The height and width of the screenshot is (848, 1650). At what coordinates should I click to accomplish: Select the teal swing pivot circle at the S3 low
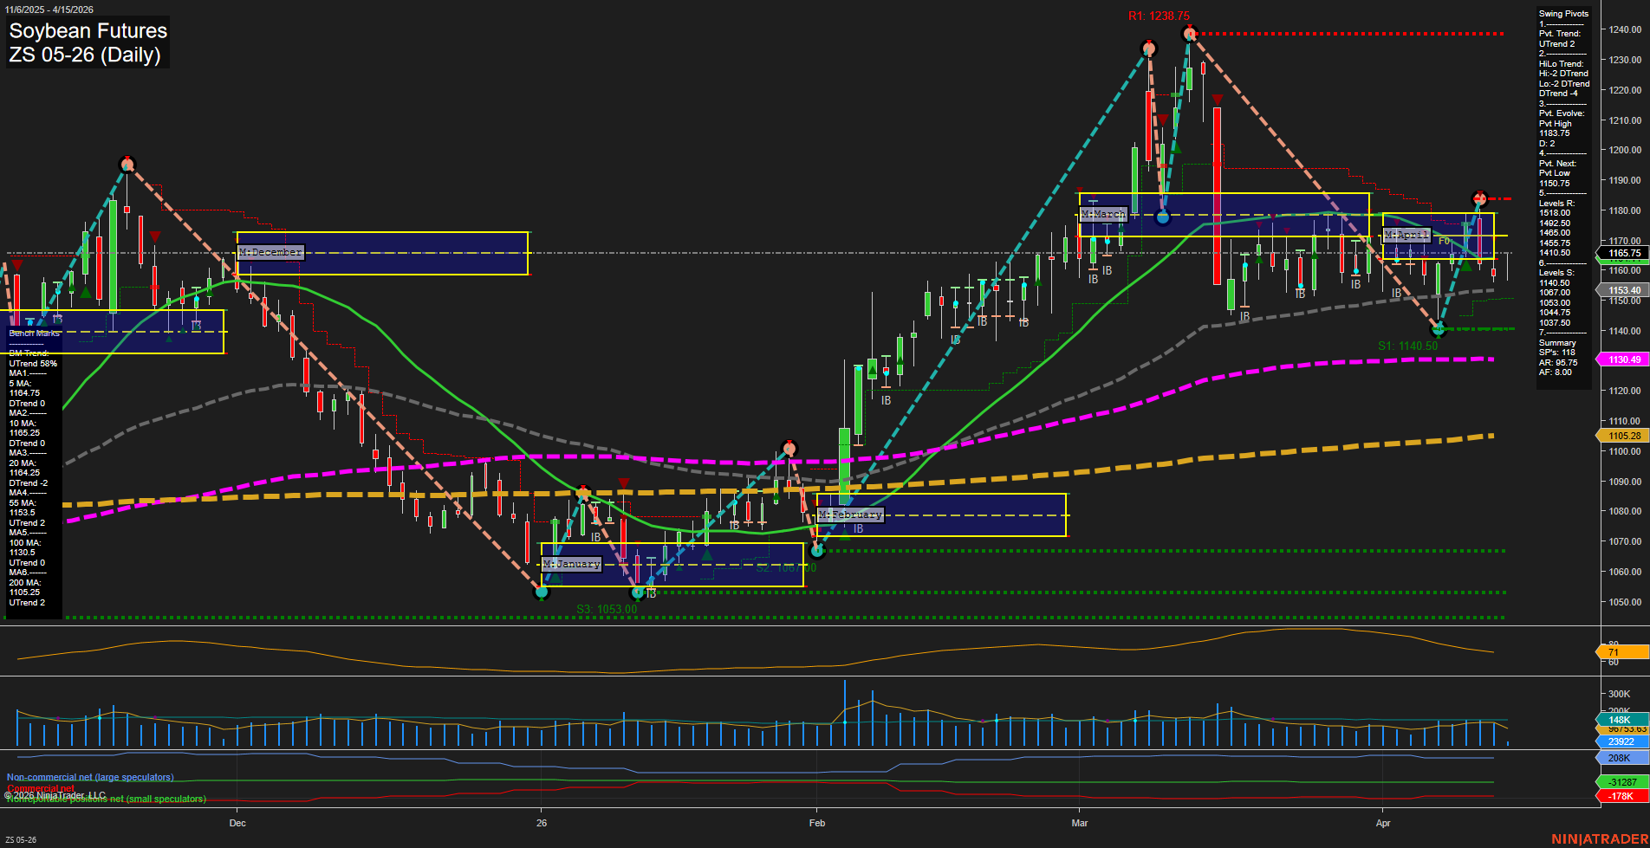542,592
